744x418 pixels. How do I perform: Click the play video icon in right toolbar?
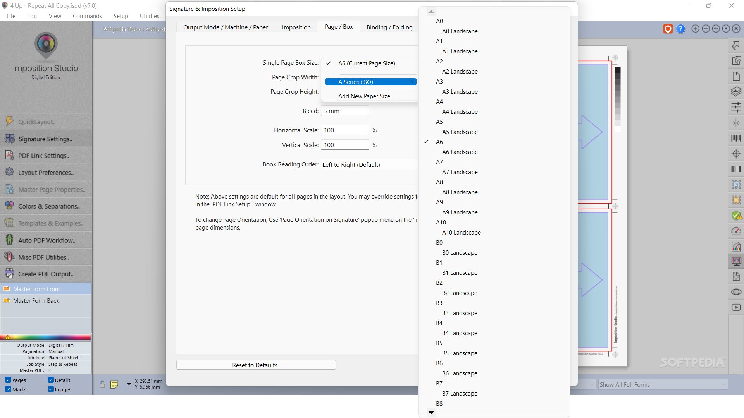[x=736, y=307]
